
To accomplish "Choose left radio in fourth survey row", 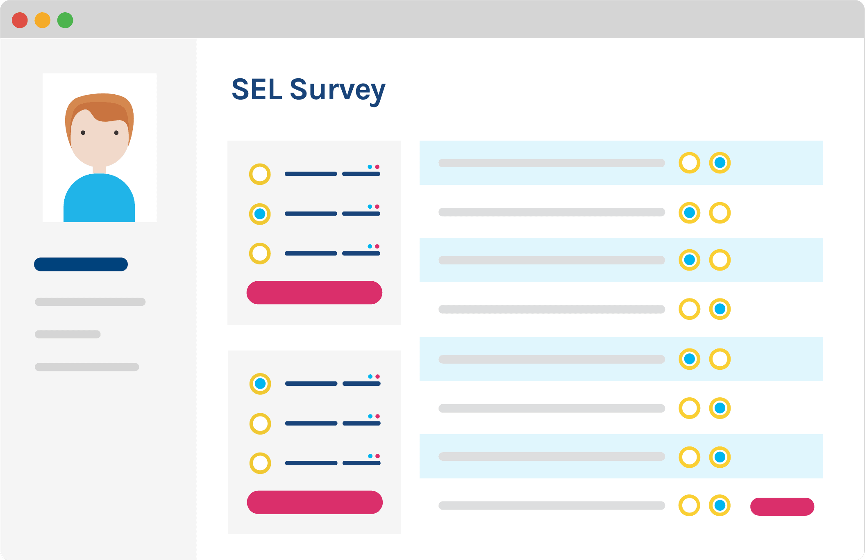I will (690, 309).
